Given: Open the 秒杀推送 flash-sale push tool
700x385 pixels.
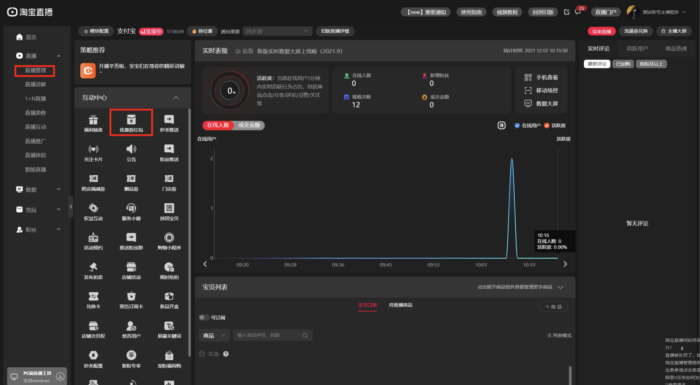Looking at the screenshot, I should pyautogui.click(x=169, y=124).
